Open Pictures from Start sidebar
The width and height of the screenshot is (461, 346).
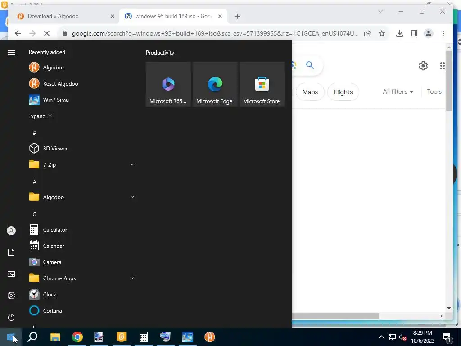pos(11,274)
